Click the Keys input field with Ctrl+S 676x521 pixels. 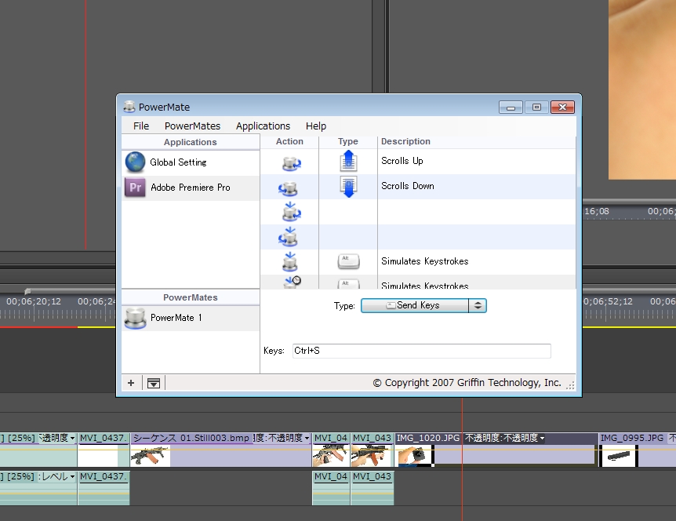tap(422, 351)
